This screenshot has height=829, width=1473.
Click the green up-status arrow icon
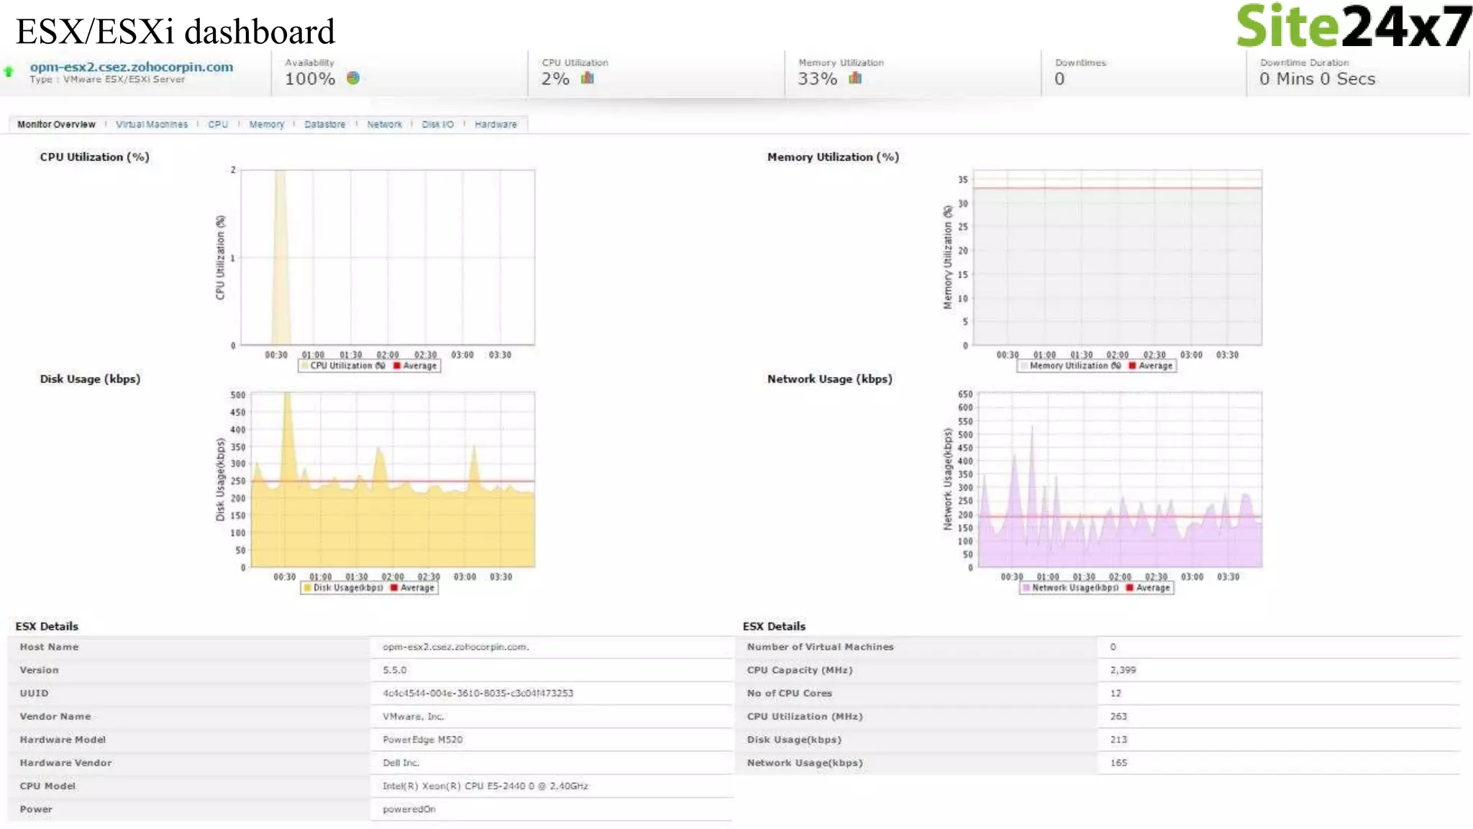pos(9,71)
